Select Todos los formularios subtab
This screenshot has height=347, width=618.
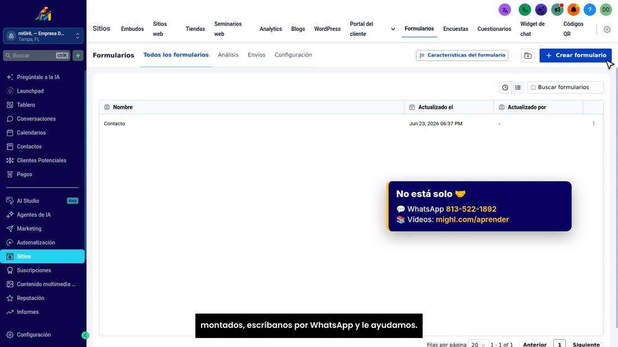[x=176, y=55]
